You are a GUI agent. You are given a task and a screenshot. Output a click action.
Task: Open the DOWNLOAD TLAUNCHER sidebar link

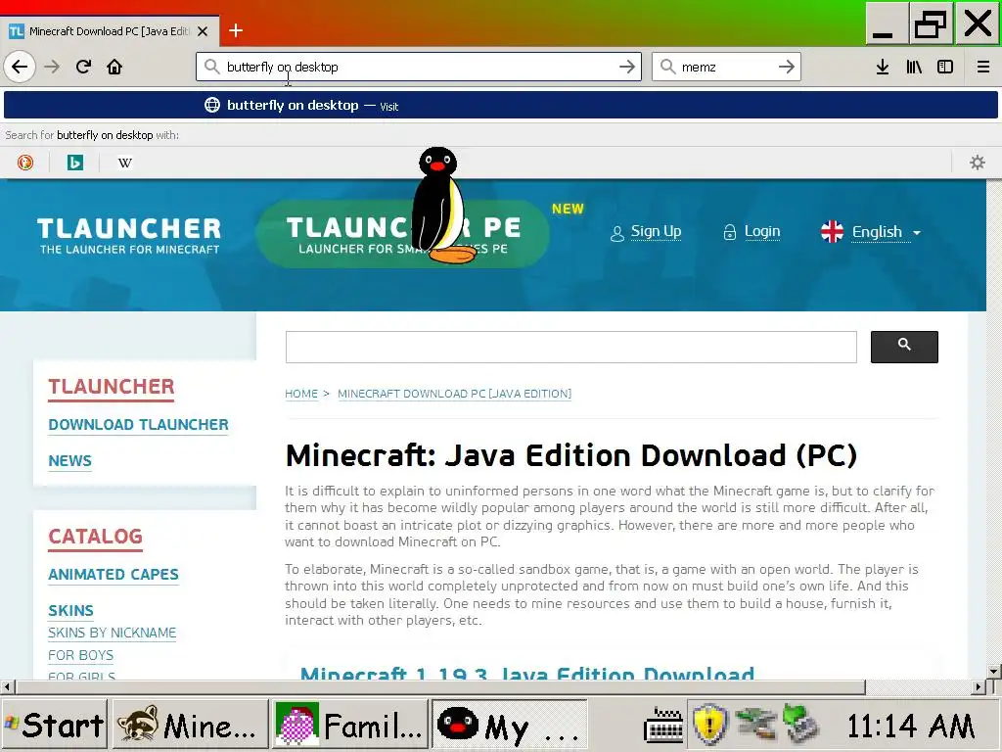pos(138,425)
